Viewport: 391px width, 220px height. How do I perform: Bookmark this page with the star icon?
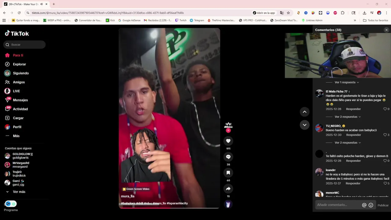(288, 13)
